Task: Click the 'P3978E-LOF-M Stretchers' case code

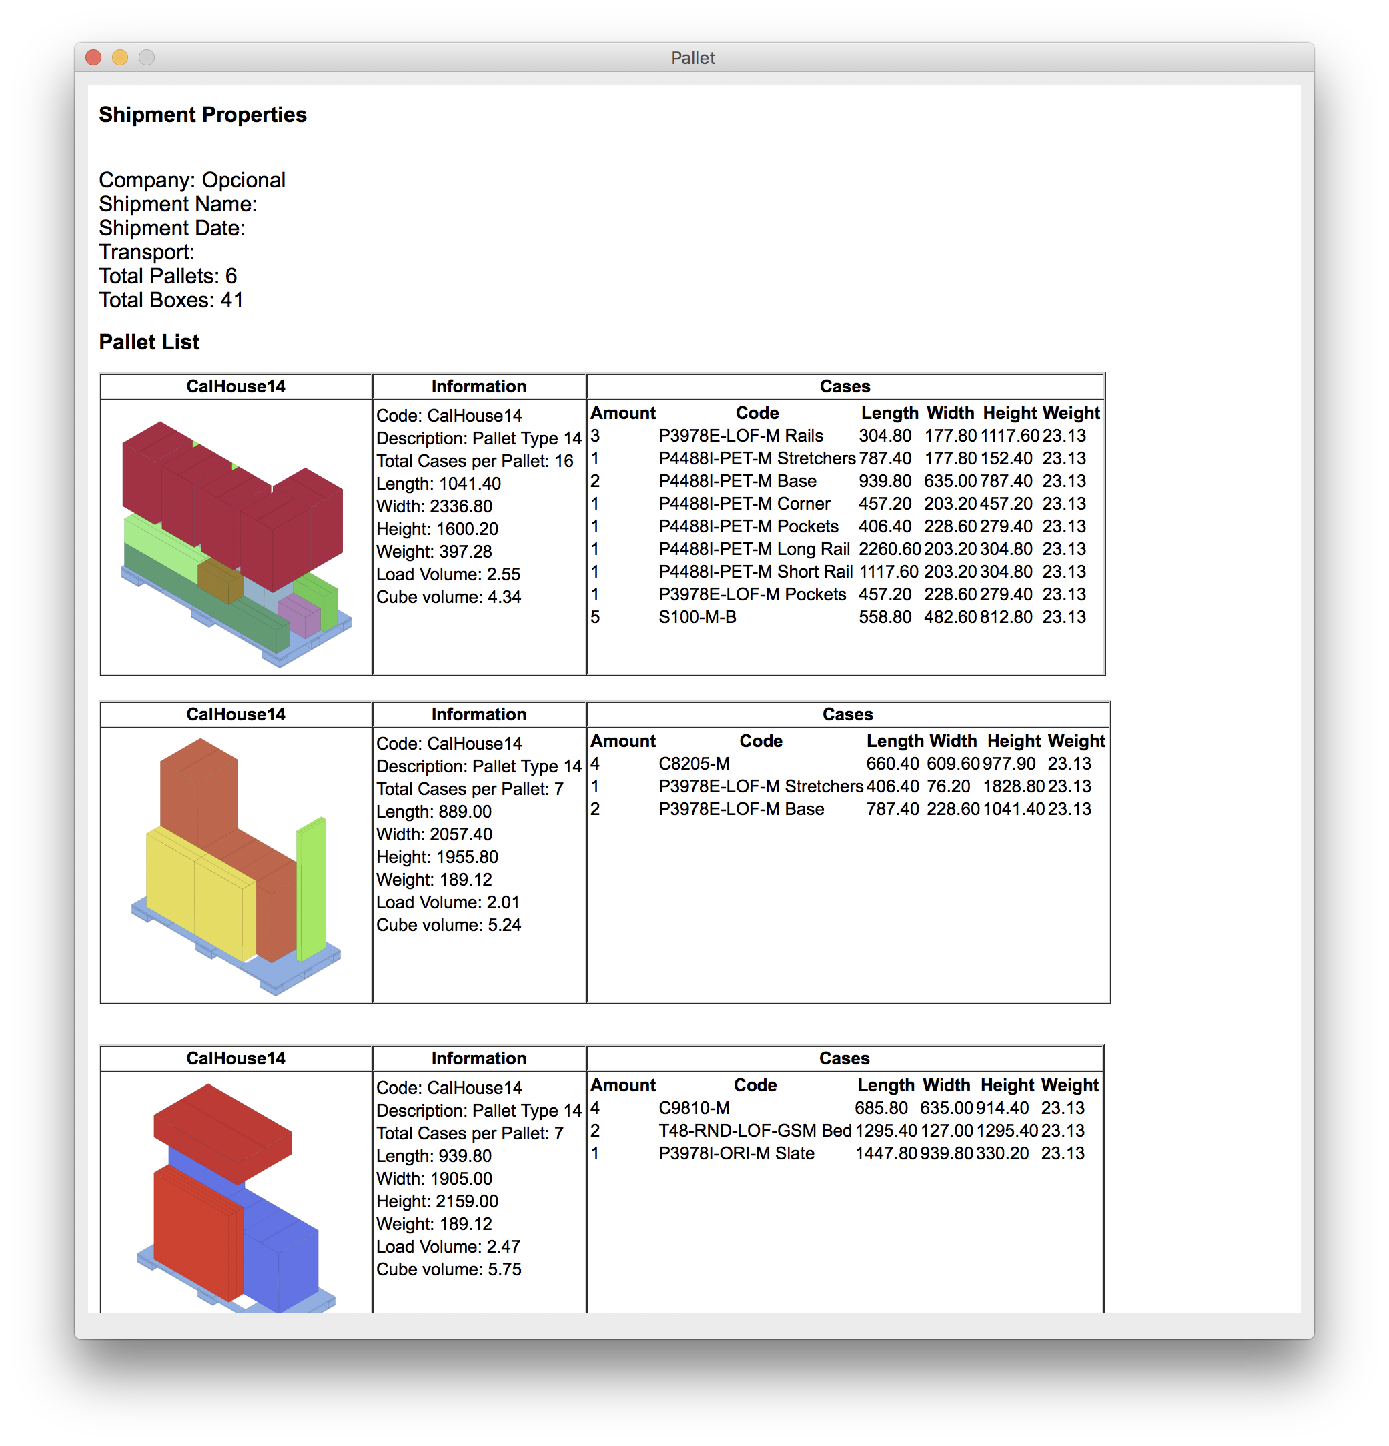Action: point(760,786)
